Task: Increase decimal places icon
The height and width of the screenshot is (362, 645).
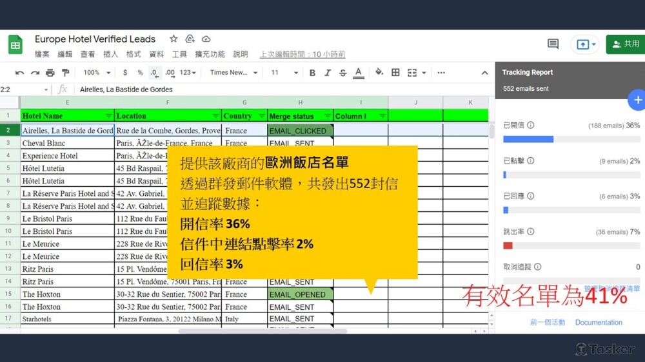Action: tap(170, 73)
